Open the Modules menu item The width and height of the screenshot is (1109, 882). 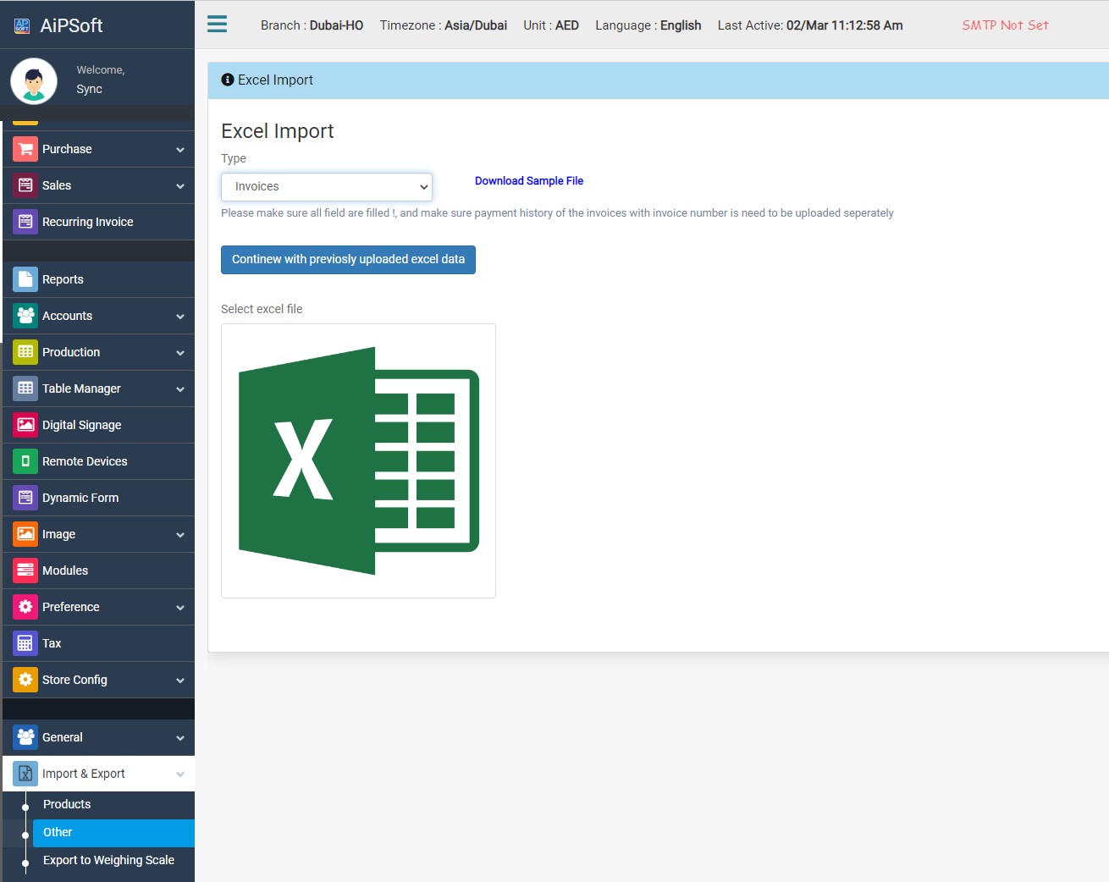pos(98,571)
